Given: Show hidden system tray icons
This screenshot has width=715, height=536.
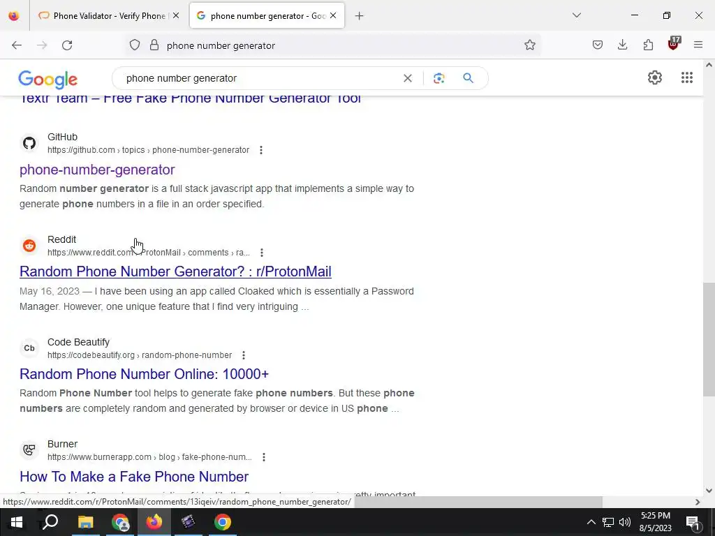Looking at the screenshot, I should 591,522.
